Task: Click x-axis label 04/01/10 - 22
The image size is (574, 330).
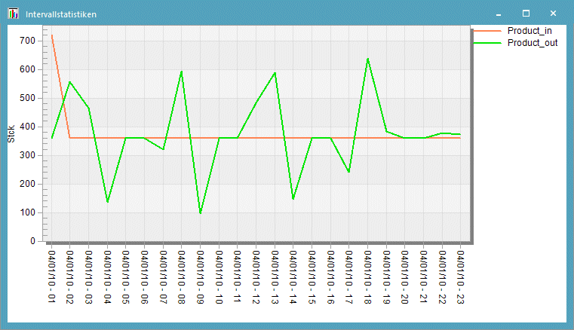Action: pyautogui.click(x=442, y=277)
